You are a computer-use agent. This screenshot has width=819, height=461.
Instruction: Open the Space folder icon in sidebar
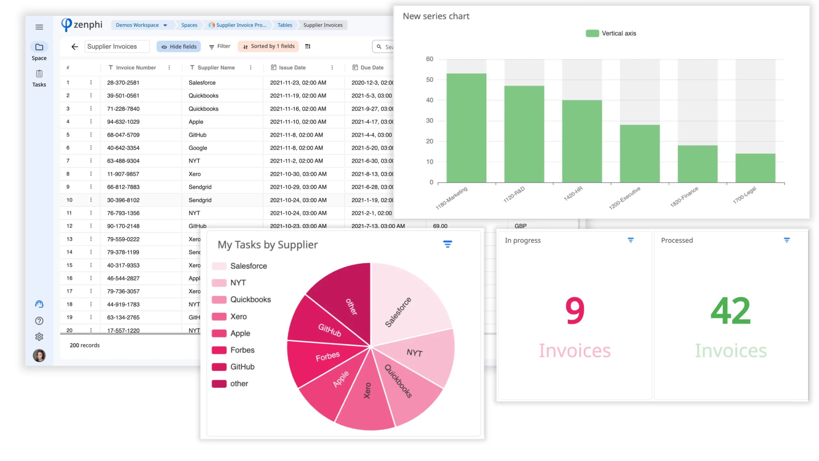[x=39, y=47]
